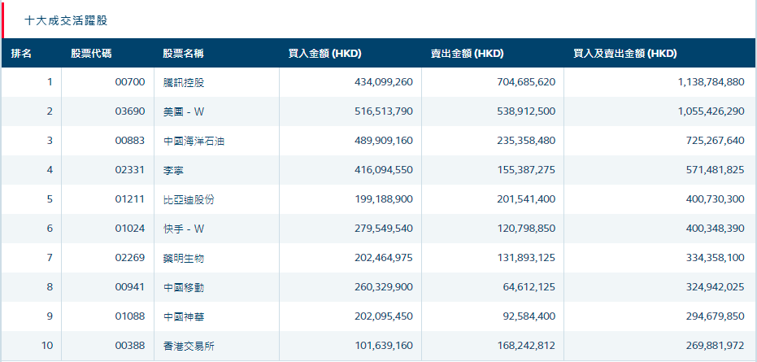Click stock name 快手 - W
This screenshot has width=757, height=362.
184,229
